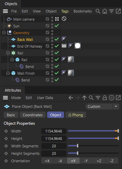122x169 pixels.
Task: Toggle the green enable checkmark for Sun
Action: point(57,26)
